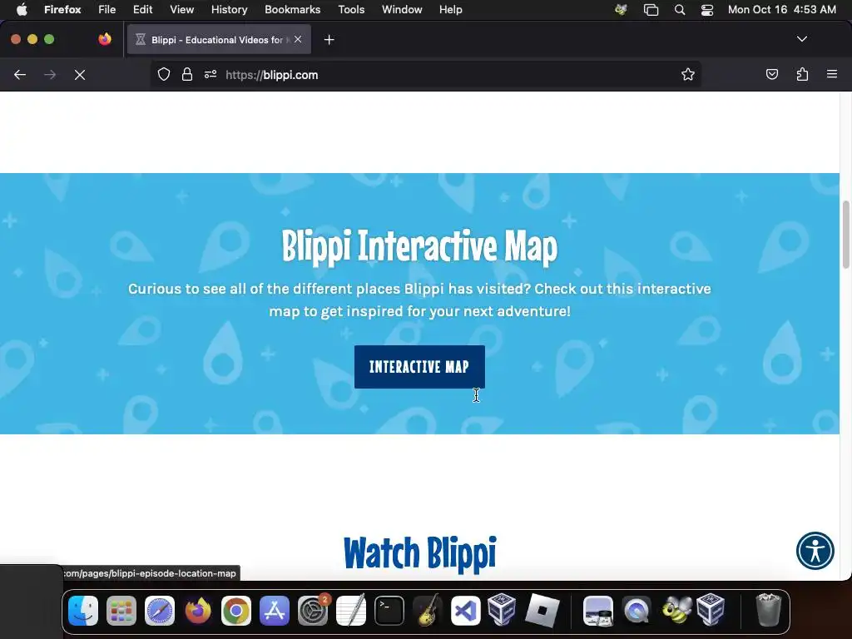Expand the list all tabs chevron

tap(801, 39)
